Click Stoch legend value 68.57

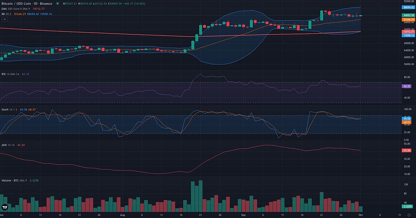[32, 110]
